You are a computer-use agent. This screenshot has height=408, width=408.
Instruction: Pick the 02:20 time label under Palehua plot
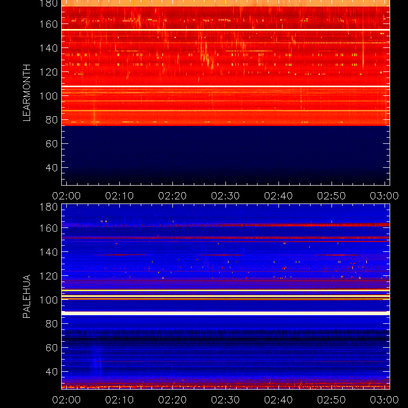(172, 400)
